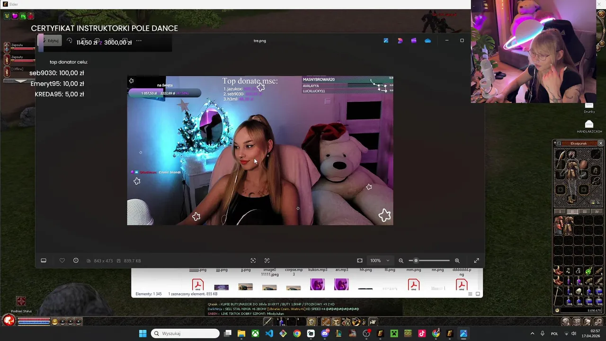Mark tre.png as favorite with heart
The width and height of the screenshot is (606, 341).
coord(62,260)
